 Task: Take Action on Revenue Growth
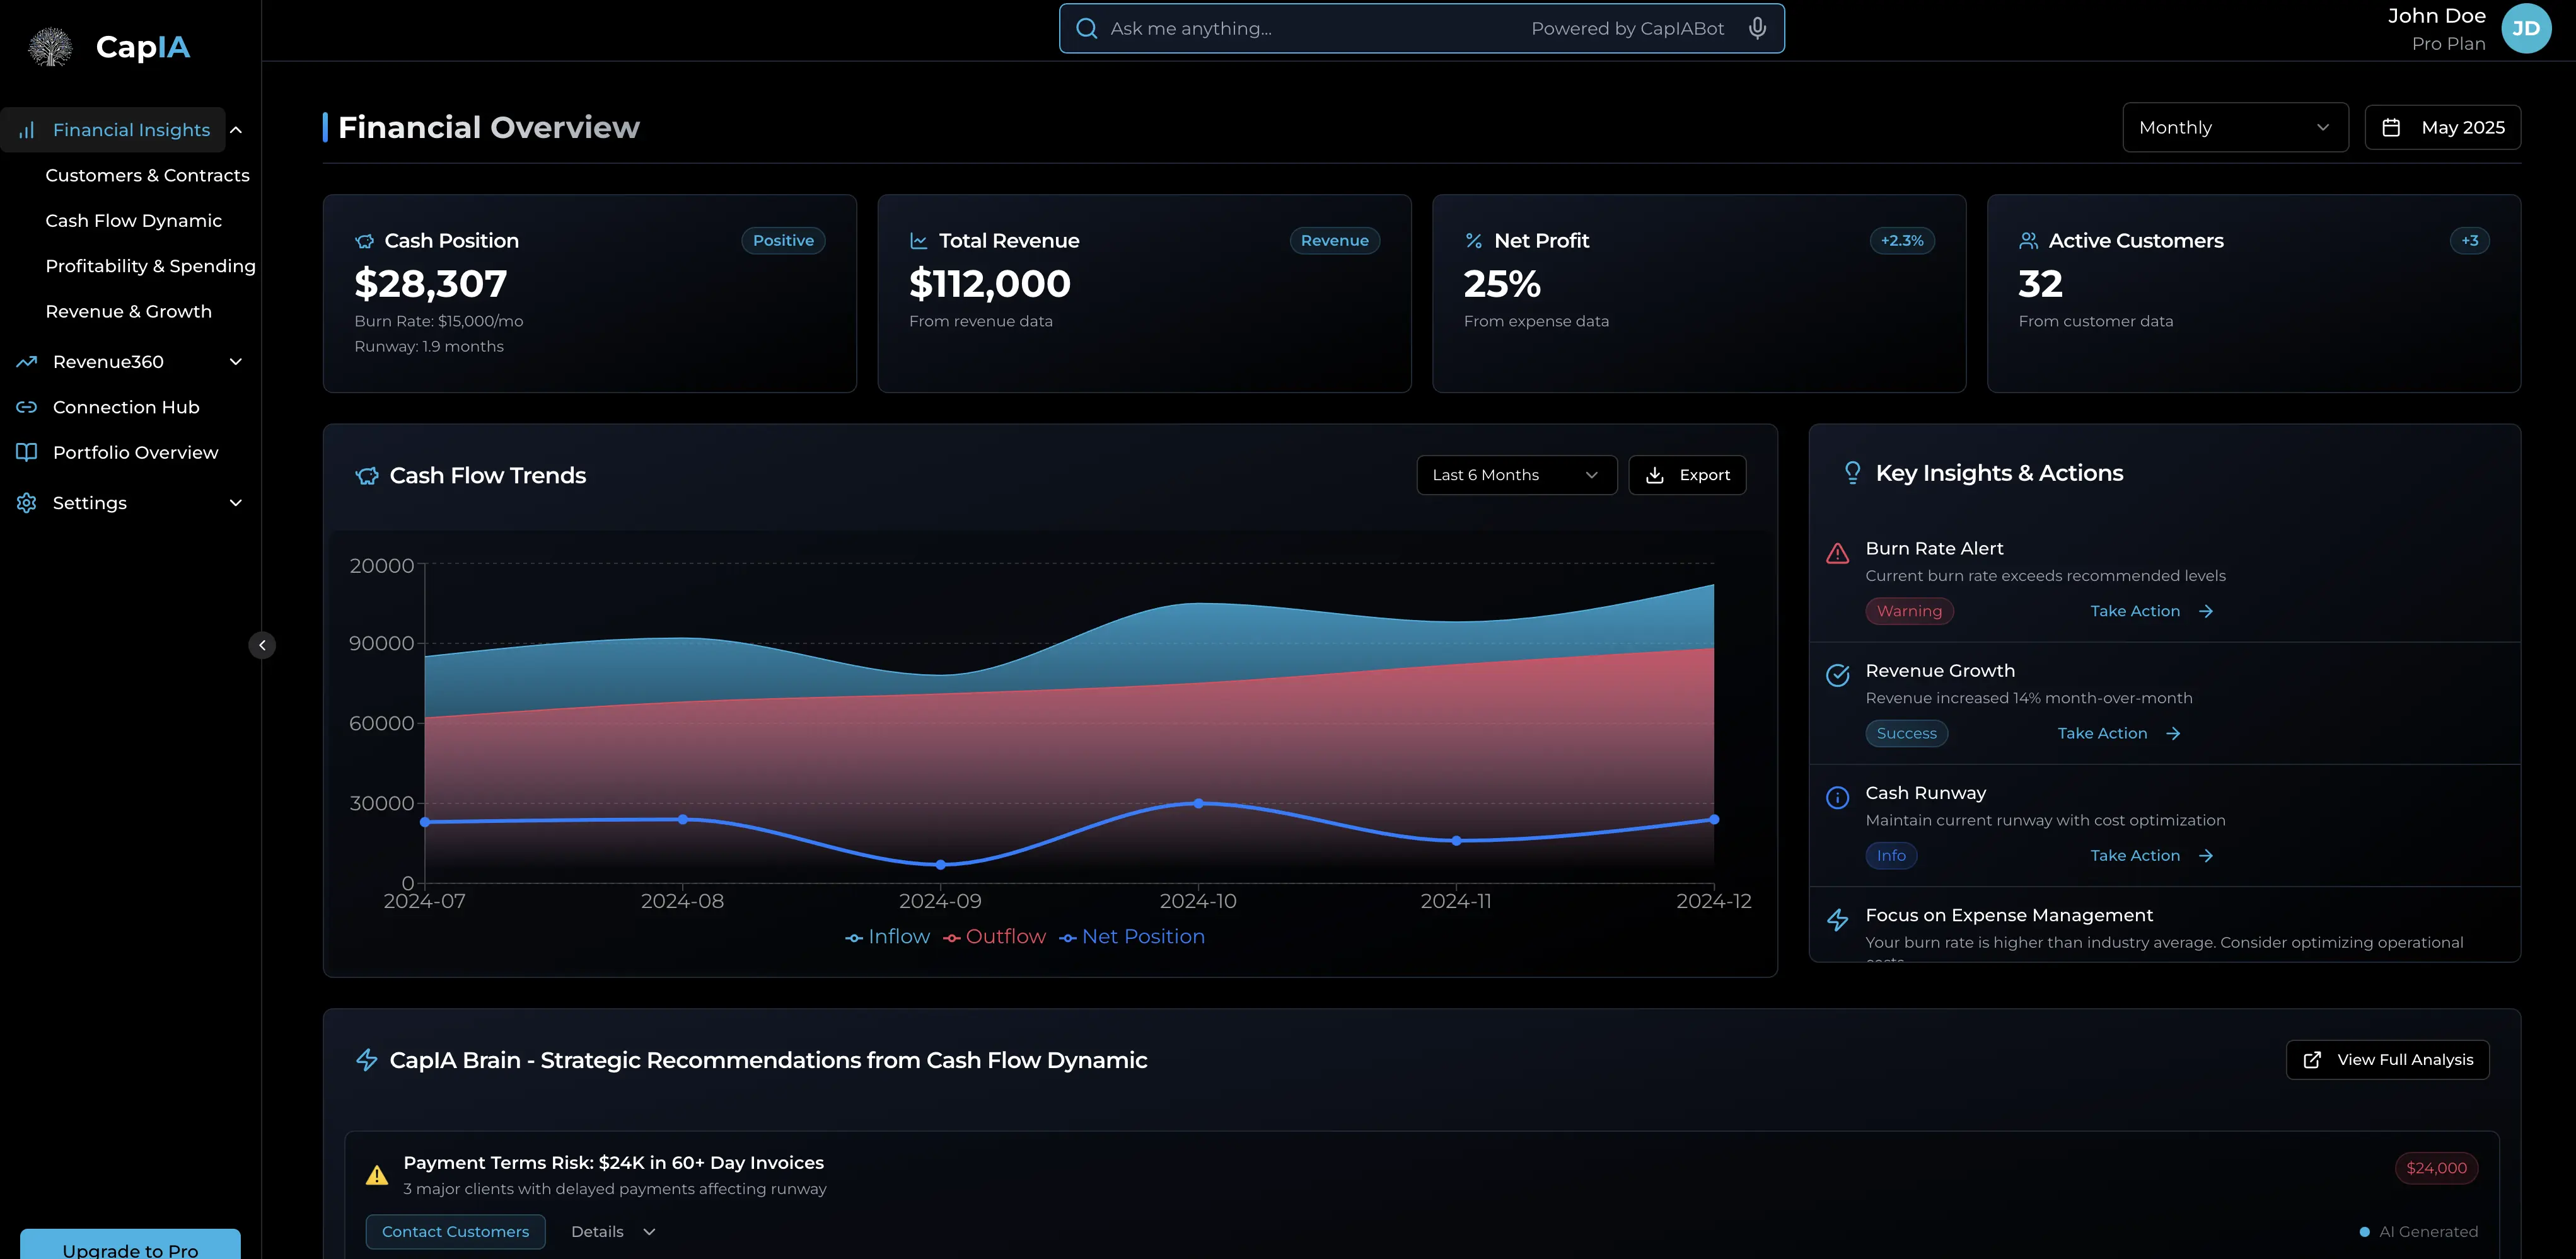[x=2118, y=733]
